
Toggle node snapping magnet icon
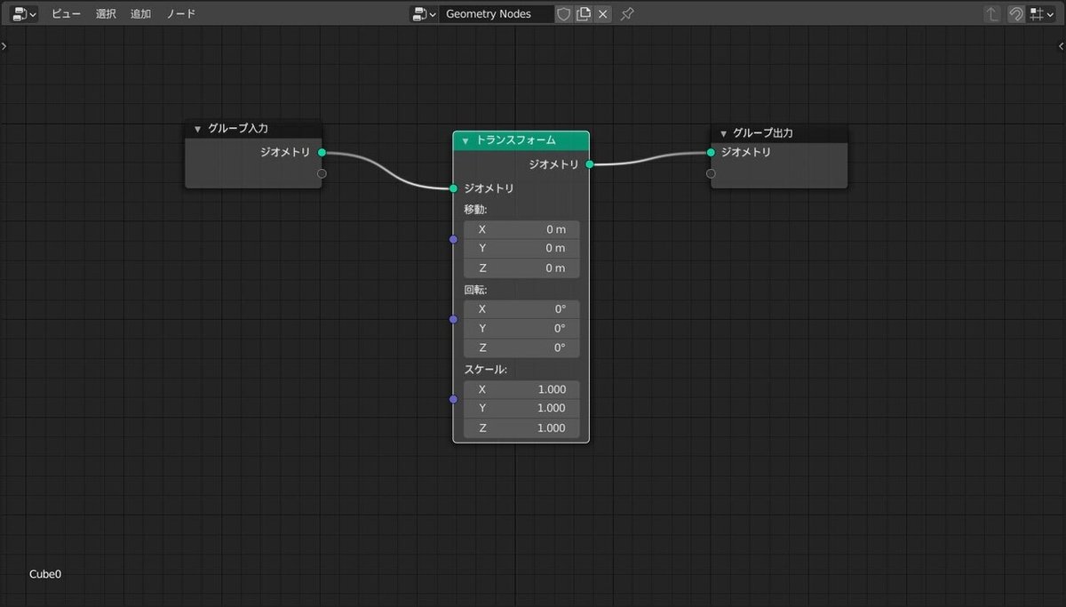pos(1015,13)
